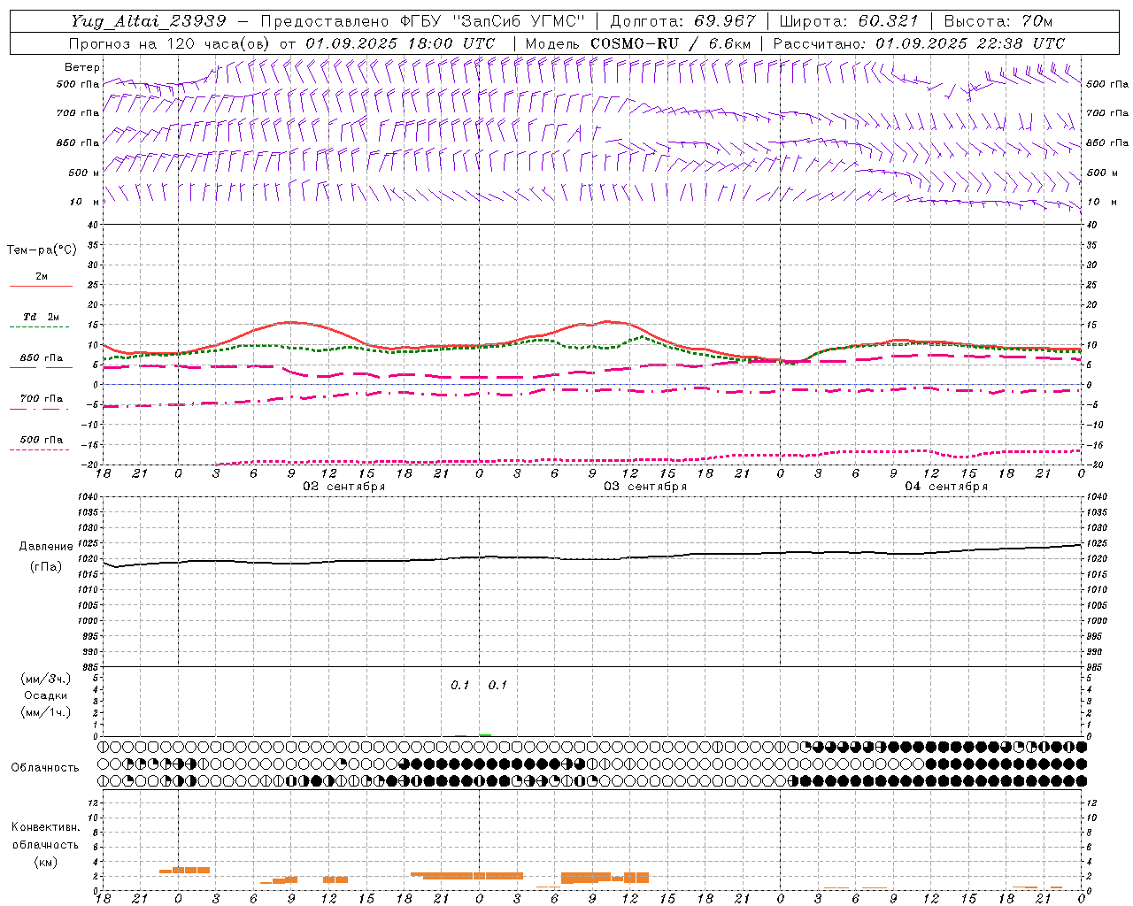This screenshot has height=906, width=1133.
Task: Click the dash-dot magenta line under 700 гПа legend
Action: 41,409
